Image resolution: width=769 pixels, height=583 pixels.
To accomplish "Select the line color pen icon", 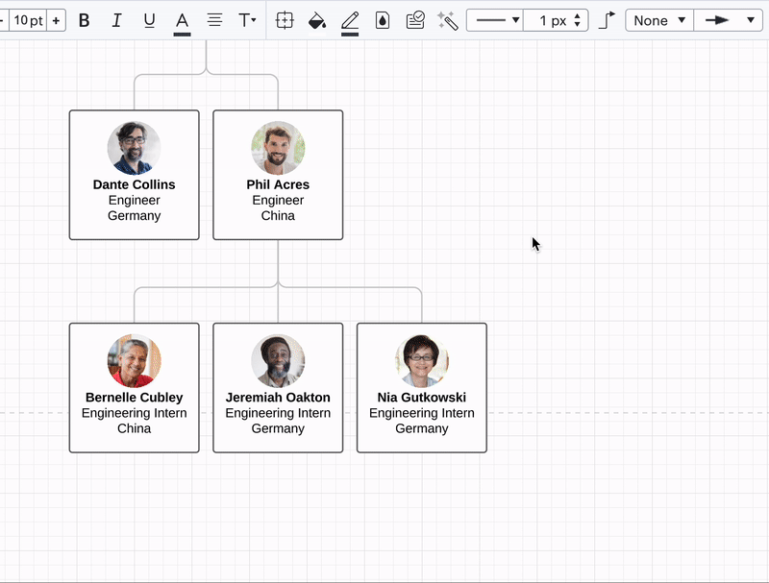I will coord(350,20).
